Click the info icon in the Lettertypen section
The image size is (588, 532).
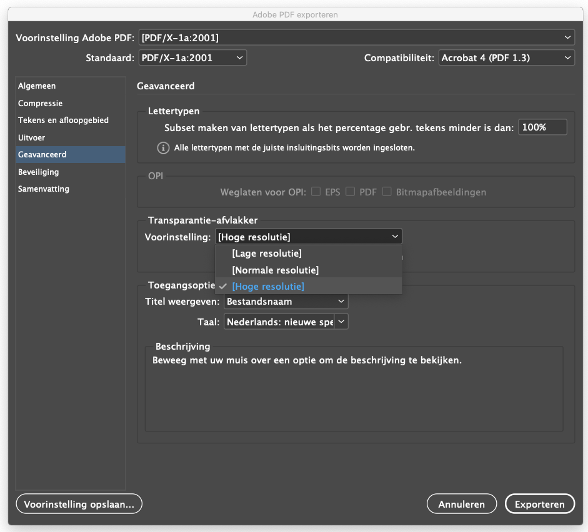pyautogui.click(x=163, y=147)
